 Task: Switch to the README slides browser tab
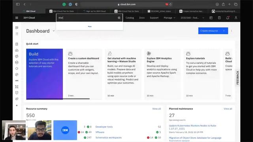(x=159, y=11)
